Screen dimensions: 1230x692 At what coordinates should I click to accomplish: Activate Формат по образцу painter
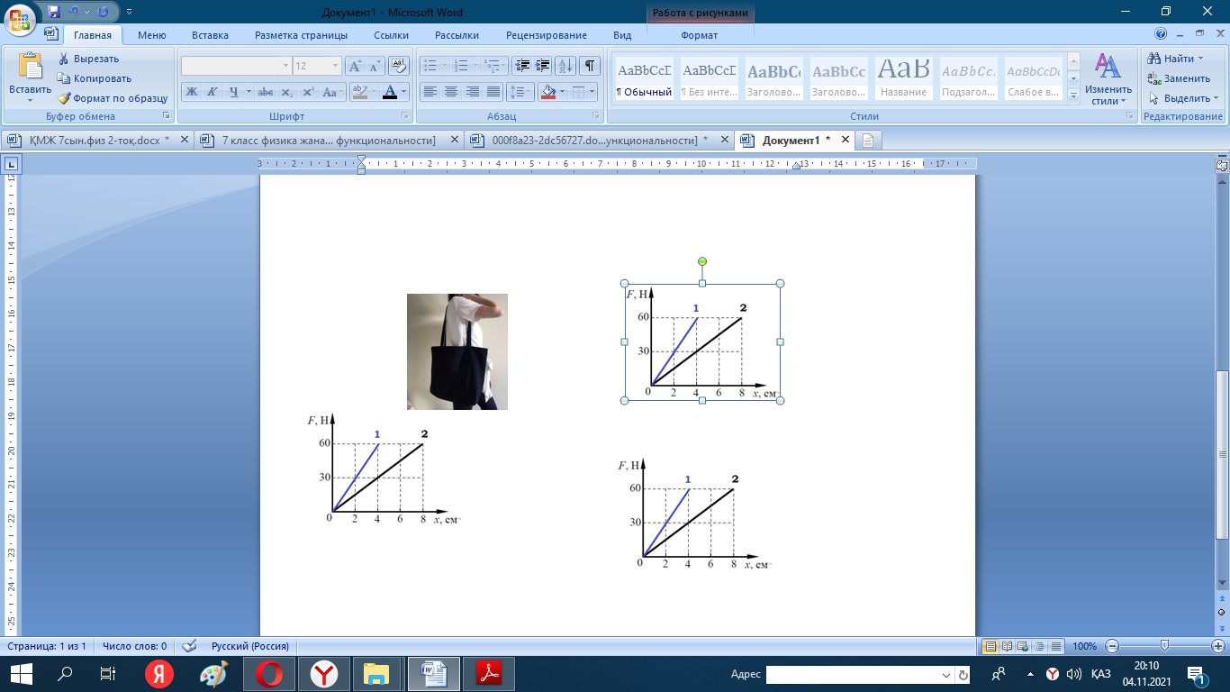[x=113, y=98]
